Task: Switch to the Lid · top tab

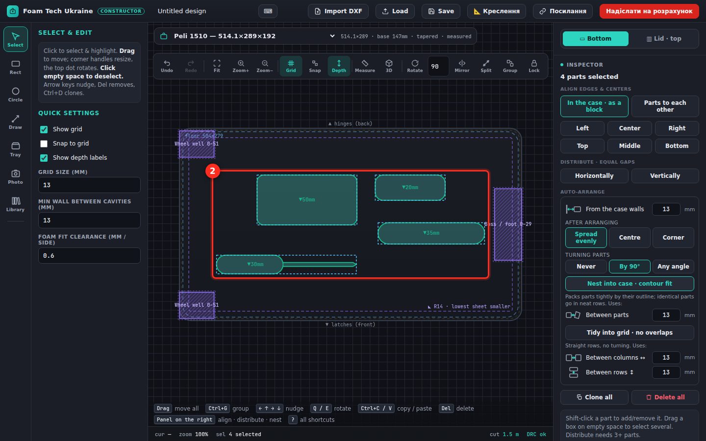Action: click(664, 39)
